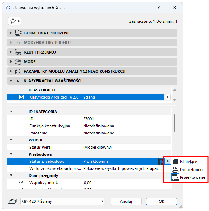
Task: Click the classification list scroll up arrow
Action: pos(175,90)
